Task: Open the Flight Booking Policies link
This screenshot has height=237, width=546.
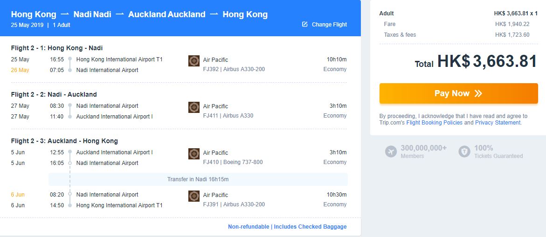Action: (x=434, y=123)
